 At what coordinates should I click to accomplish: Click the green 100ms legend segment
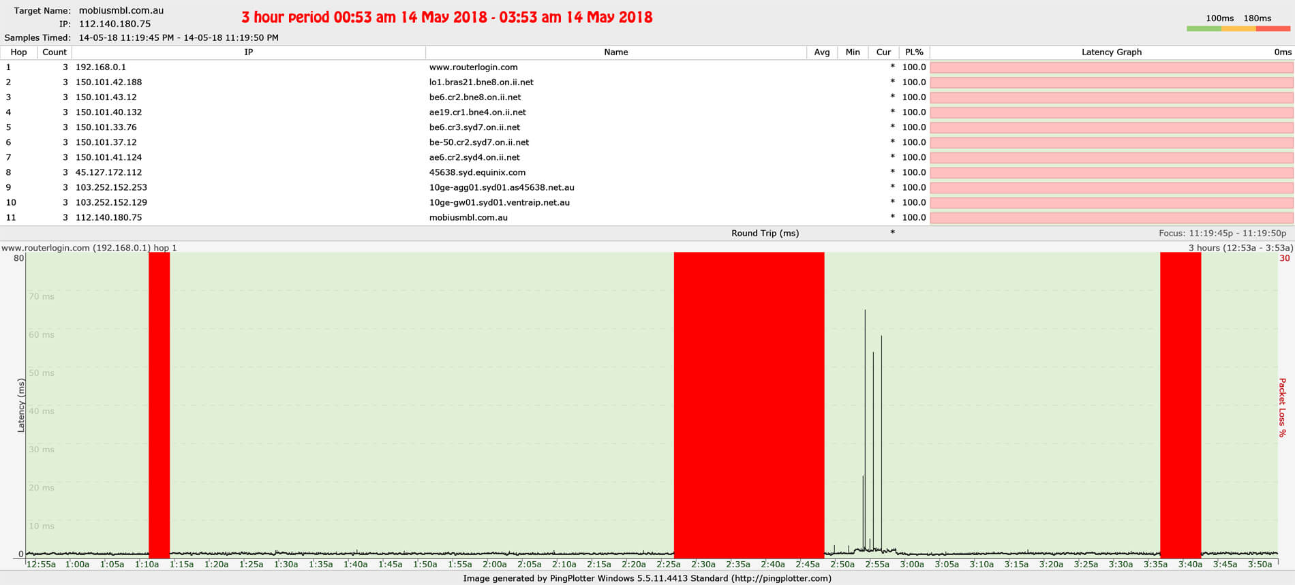(1204, 29)
